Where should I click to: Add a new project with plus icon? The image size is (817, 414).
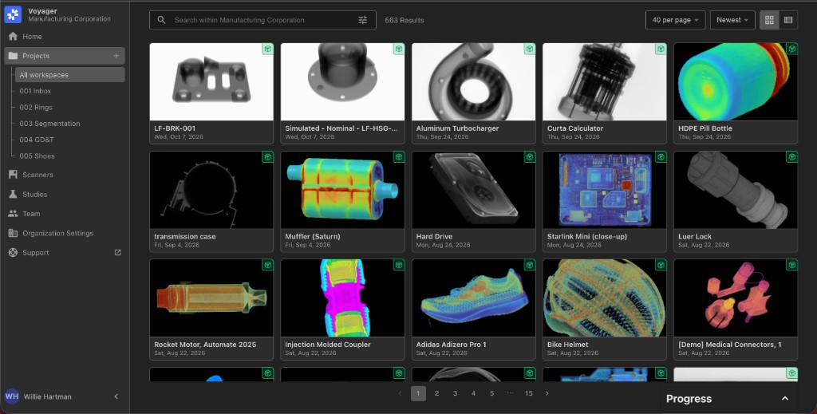(x=116, y=56)
